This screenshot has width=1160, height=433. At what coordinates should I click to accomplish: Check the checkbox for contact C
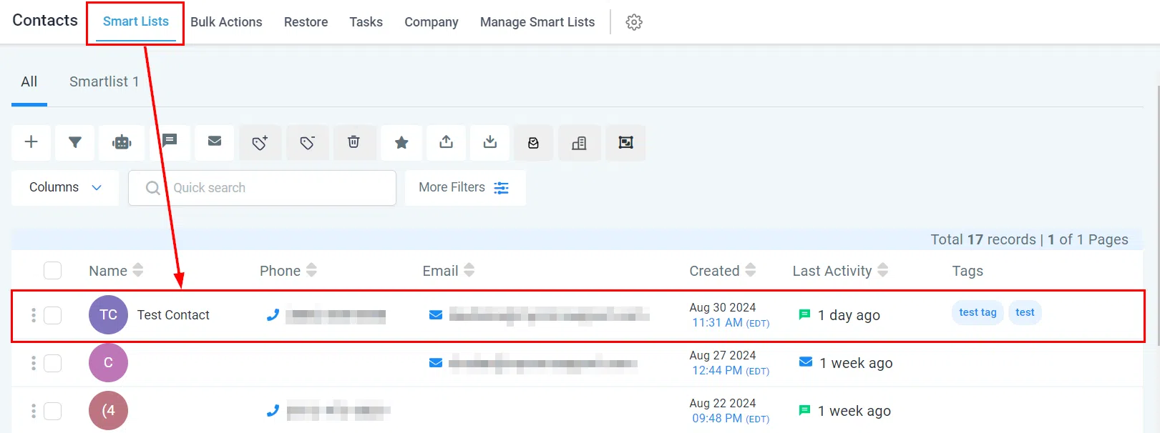52,363
